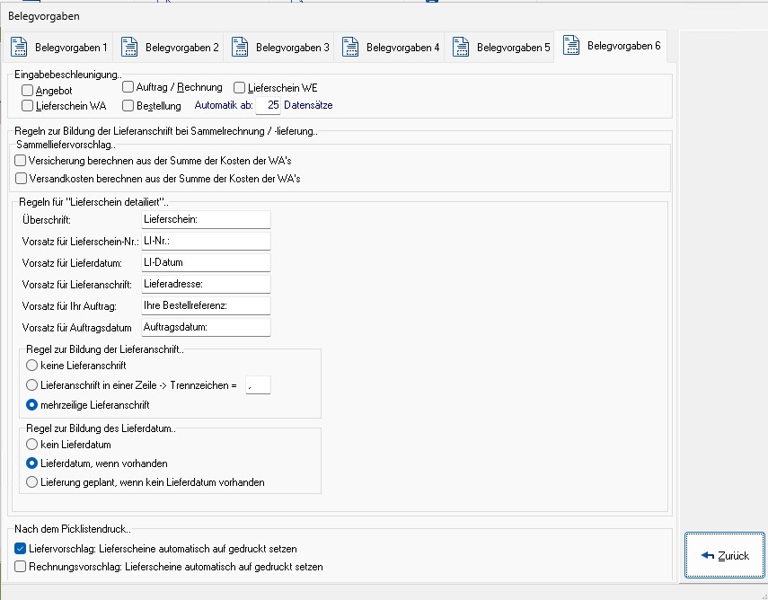Select the Belegvorgaben 4 tab label
Image resolution: width=768 pixels, height=600 pixels.
(402, 48)
